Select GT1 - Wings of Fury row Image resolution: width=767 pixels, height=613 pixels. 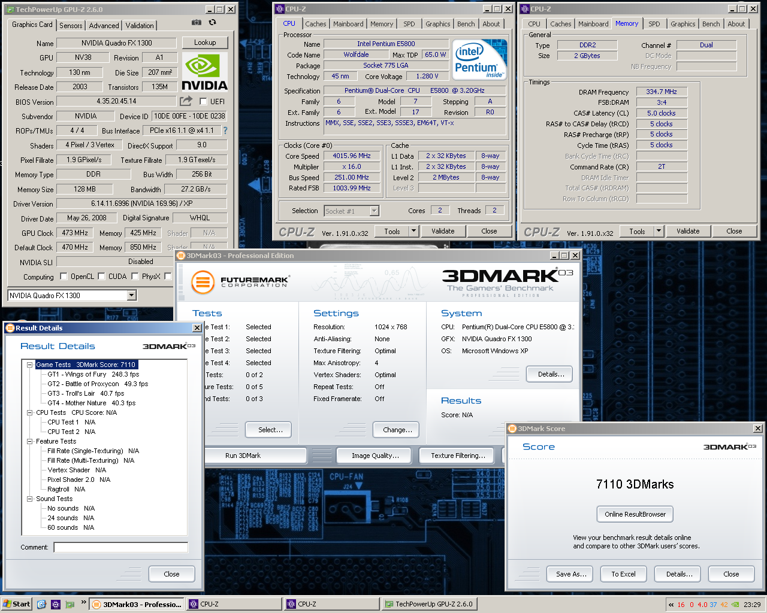coord(93,374)
